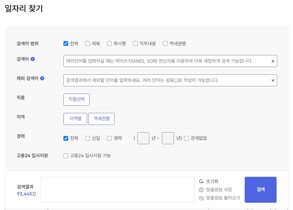The width and height of the screenshot is (293, 210).
Task: Clear the 제외 검색어 field with its X icon
Action: click(x=272, y=80)
